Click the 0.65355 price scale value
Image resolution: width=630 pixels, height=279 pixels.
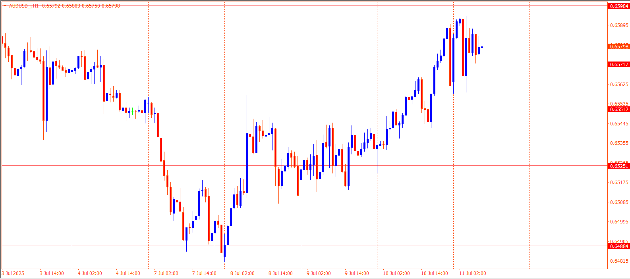click(x=619, y=143)
